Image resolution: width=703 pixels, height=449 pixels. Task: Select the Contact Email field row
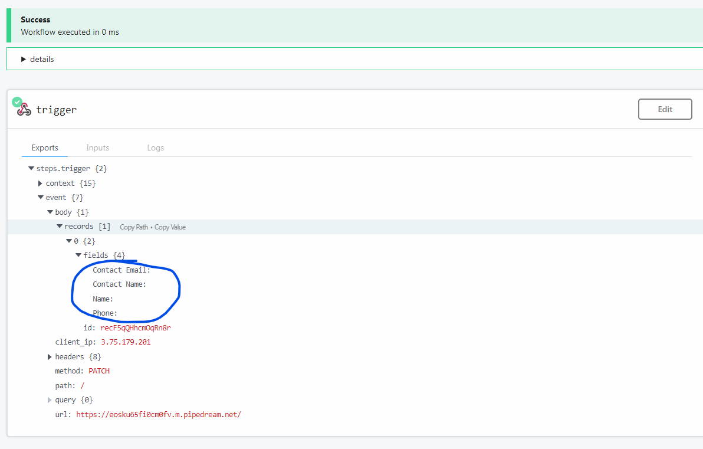pyautogui.click(x=121, y=270)
